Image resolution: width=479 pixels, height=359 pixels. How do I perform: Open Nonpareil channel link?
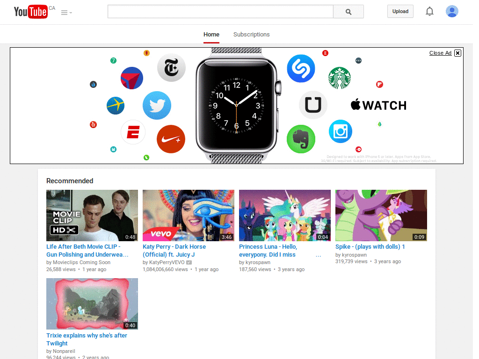click(x=64, y=351)
